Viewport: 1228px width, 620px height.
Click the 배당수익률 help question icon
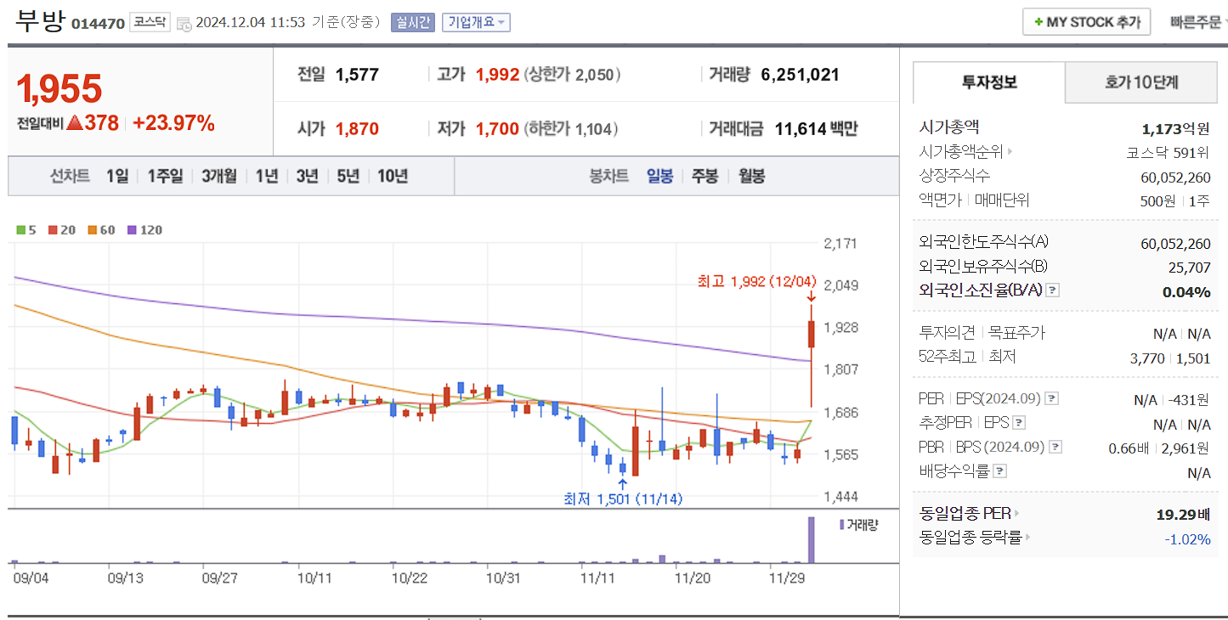pyautogui.click(x=1000, y=471)
